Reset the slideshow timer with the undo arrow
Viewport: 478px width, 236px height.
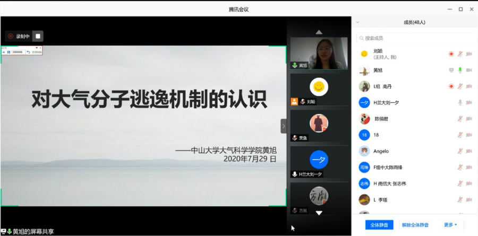click(28, 52)
